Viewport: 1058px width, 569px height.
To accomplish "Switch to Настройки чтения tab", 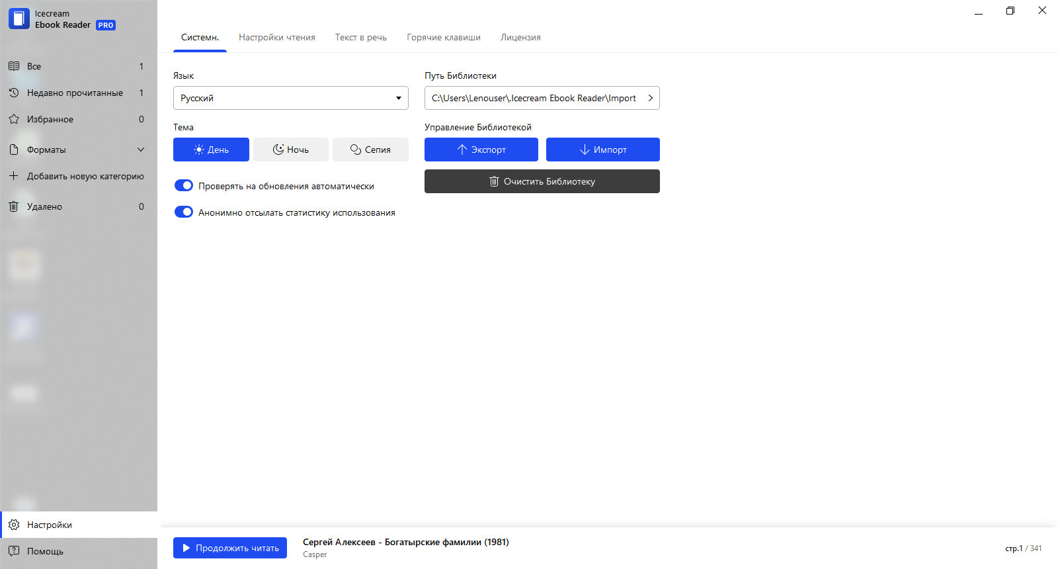I will tap(277, 38).
